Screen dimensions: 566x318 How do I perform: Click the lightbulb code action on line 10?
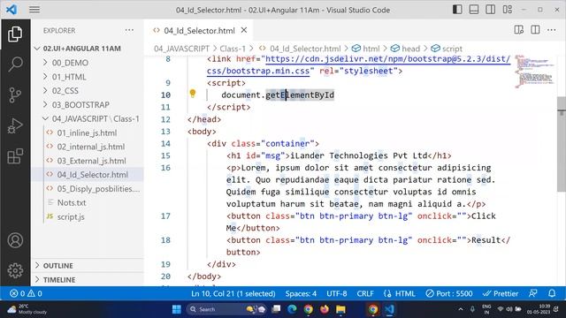[193, 94]
